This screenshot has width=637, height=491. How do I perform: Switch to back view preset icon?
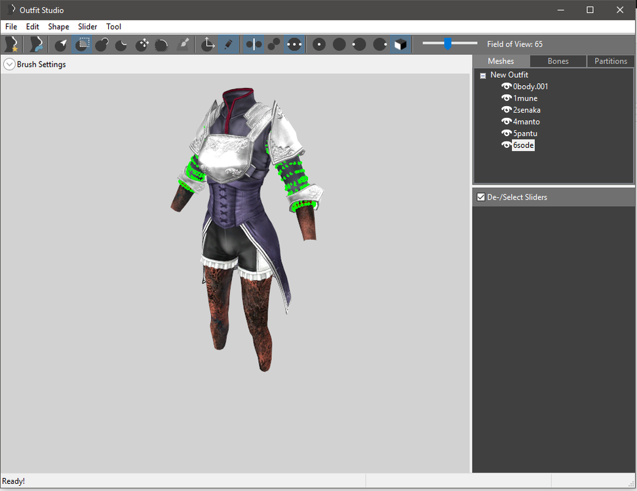(x=339, y=45)
